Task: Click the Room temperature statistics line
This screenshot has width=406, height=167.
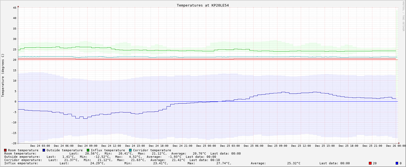Action: pos(122,153)
